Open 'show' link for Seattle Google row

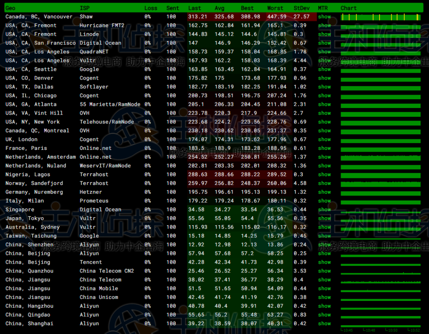[x=324, y=69]
